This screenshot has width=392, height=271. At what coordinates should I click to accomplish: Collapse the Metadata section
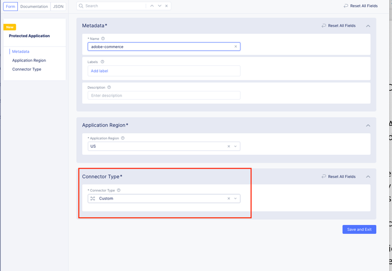coord(368,26)
